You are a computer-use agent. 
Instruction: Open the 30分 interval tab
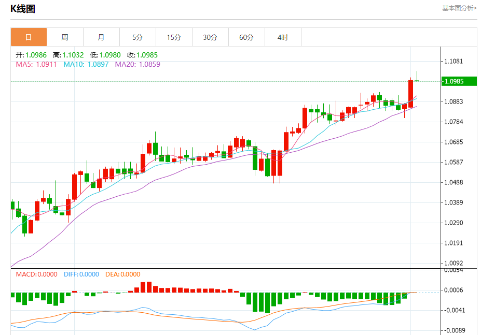[210, 37]
